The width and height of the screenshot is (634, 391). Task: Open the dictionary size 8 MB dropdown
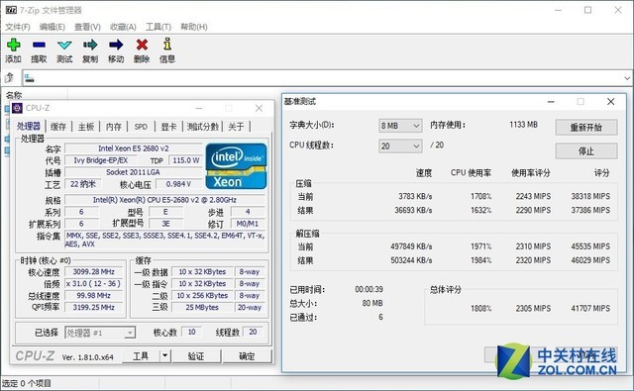(x=400, y=126)
